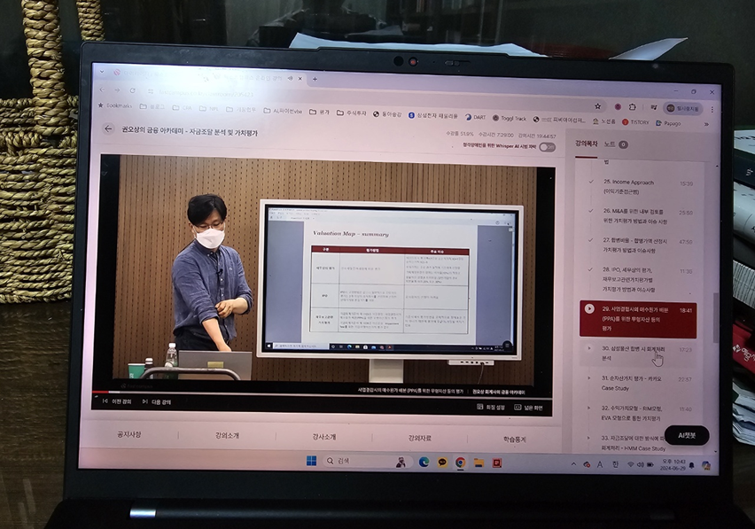The width and height of the screenshot is (755, 529).
Task: Open Chrome from the taskbar
Action: (460, 463)
